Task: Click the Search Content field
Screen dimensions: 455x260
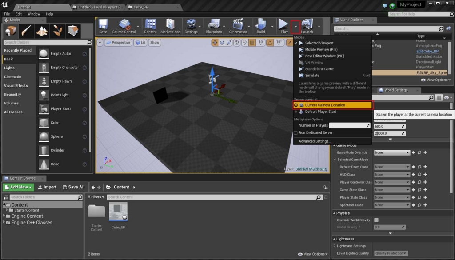Action: coord(215,197)
